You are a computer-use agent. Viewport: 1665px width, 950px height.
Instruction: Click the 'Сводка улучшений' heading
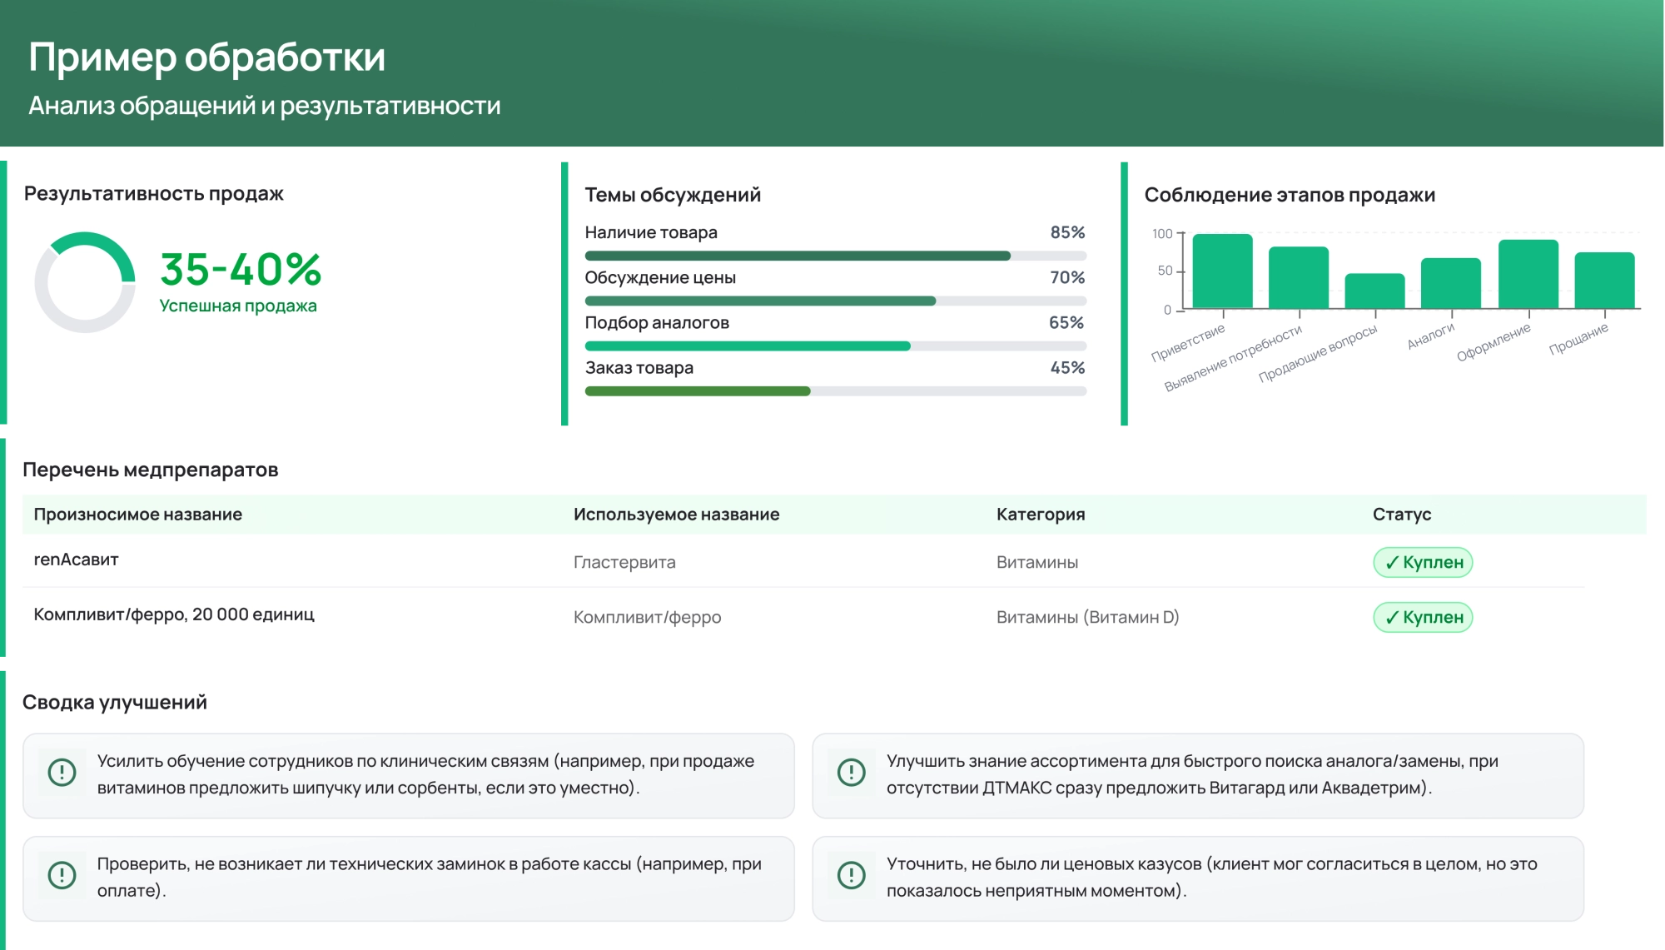tap(115, 703)
